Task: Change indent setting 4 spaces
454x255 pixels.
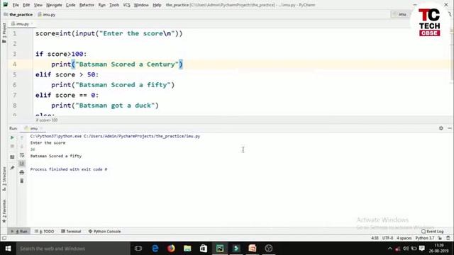Action: pyautogui.click(x=404, y=238)
